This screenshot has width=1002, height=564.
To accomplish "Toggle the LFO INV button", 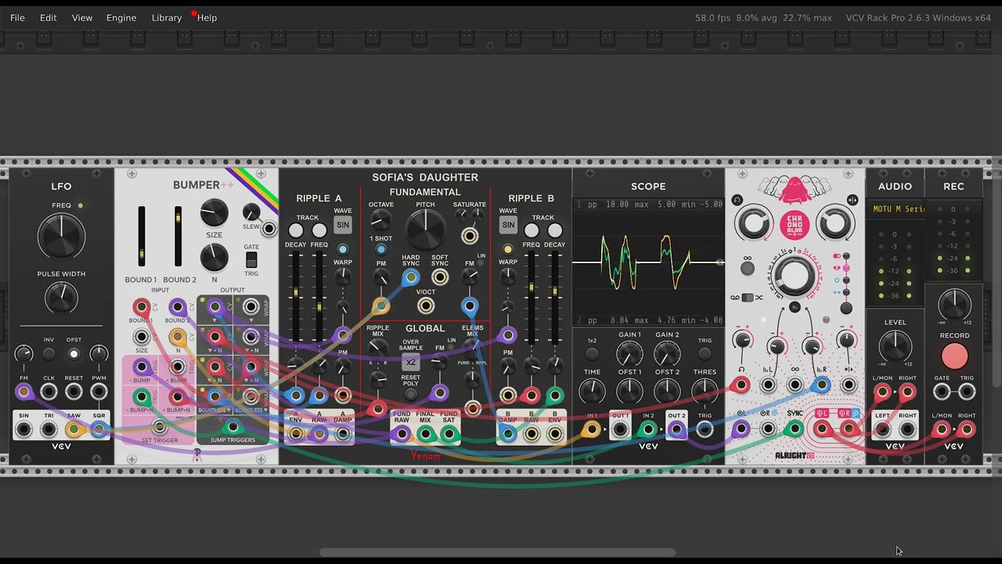I will coord(49,354).
